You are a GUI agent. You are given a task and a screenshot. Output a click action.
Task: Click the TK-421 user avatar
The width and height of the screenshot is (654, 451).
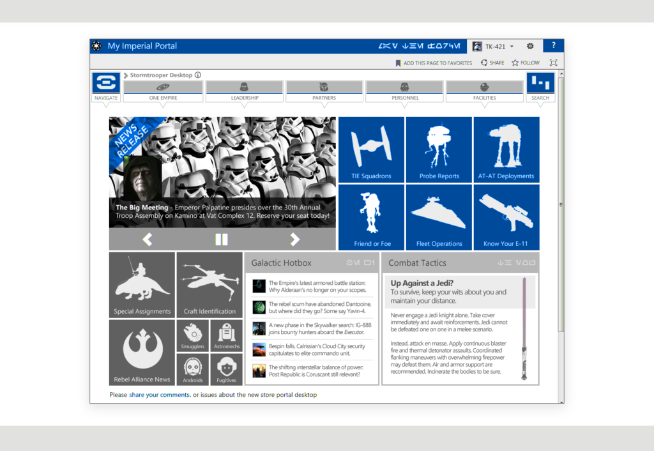pos(477,46)
